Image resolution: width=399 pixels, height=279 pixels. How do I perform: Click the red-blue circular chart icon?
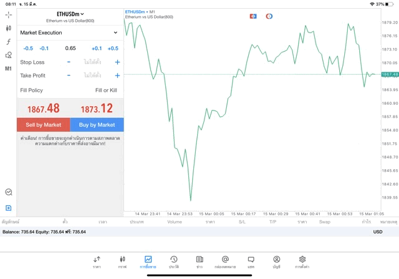269,16
